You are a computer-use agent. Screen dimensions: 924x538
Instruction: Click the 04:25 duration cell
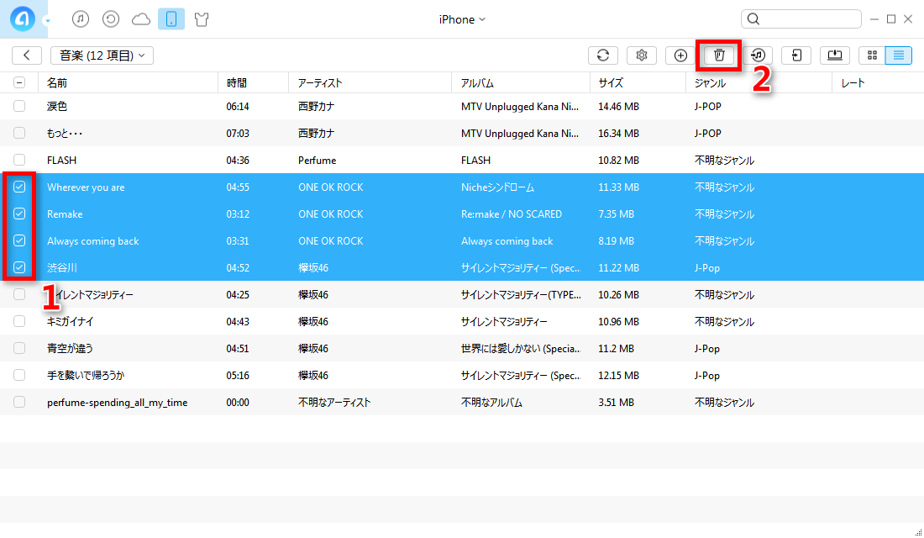[x=238, y=295]
